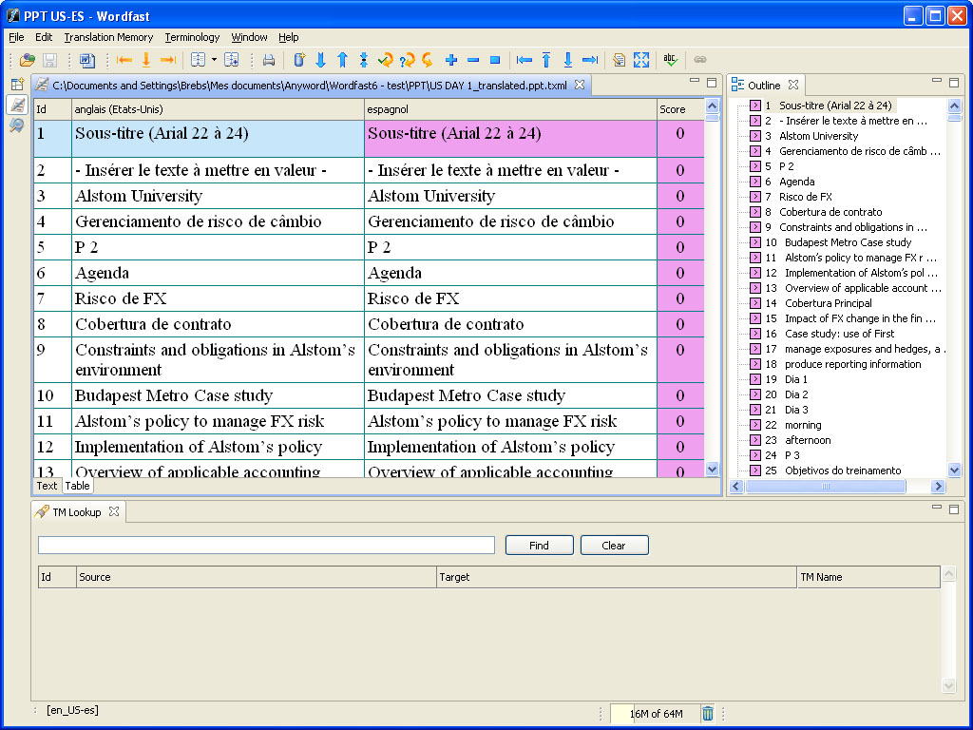Click the blue plus toolbar icon
Screen dimensions: 973x730
click(451, 60)
